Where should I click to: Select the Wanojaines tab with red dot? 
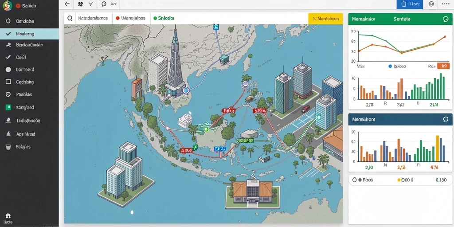pyautogui.click(x=131, y=18)
